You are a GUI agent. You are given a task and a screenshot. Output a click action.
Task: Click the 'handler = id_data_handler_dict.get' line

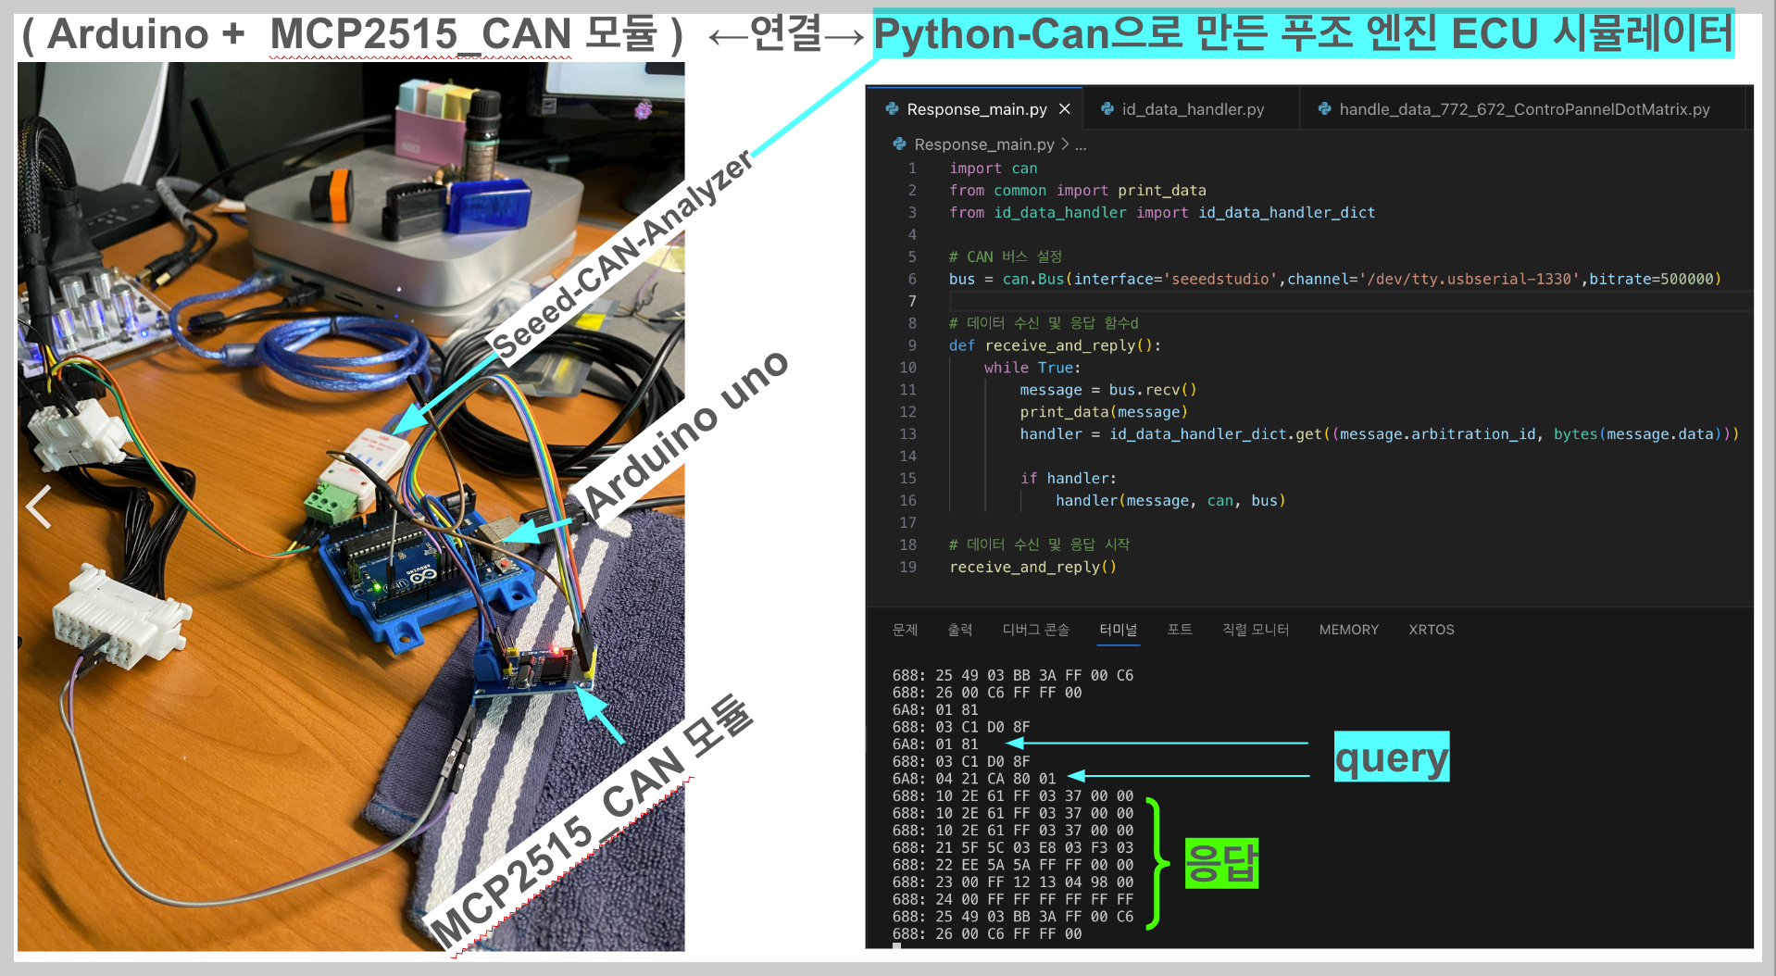[x=1380, y=434]
